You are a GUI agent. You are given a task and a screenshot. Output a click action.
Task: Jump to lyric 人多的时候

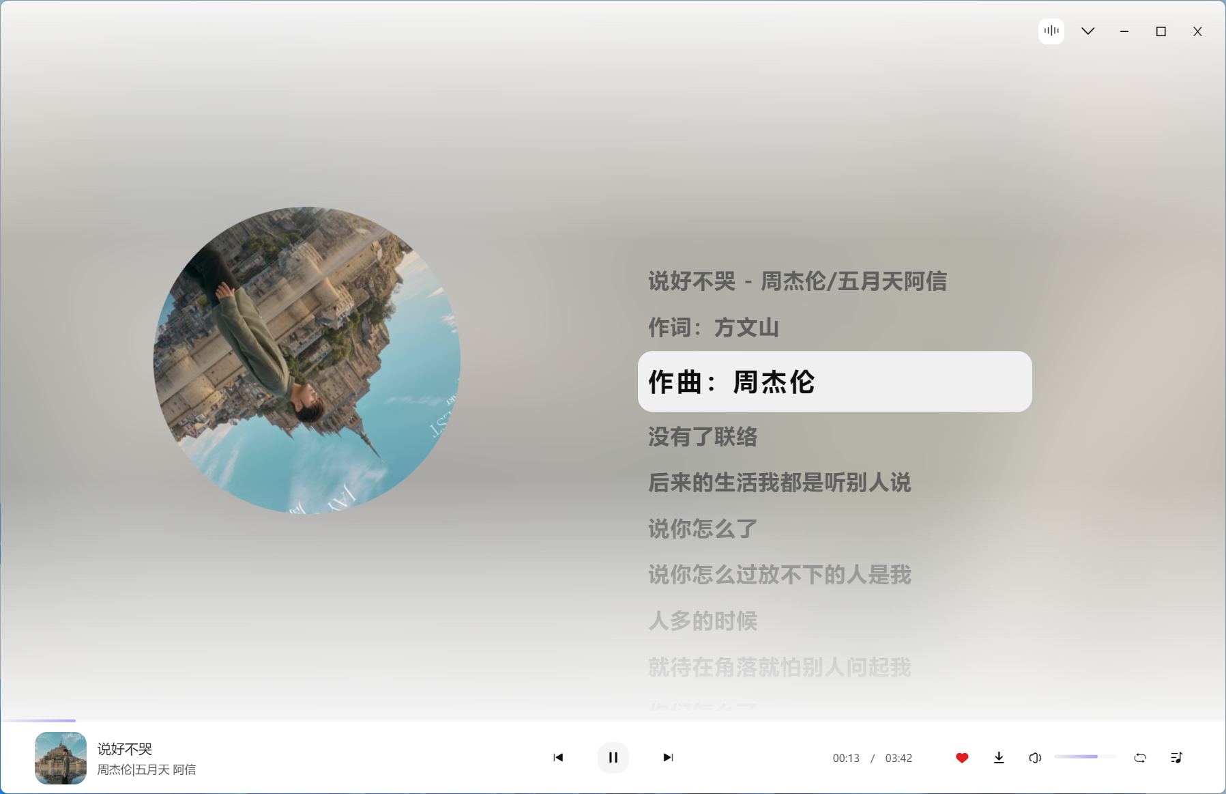click(x=703, y=621)
